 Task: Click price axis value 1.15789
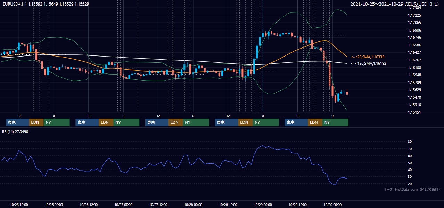(x=414, y=83)
